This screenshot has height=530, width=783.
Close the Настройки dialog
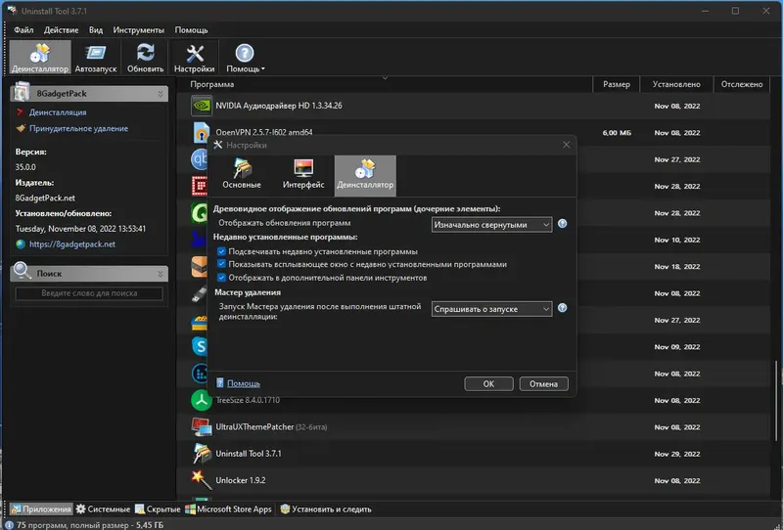pyautogui.click(x=567, y=145)
